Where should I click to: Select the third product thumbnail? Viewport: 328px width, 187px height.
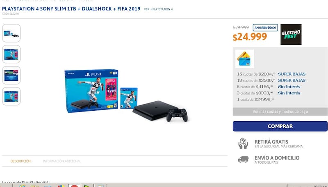tap(11, 75)
